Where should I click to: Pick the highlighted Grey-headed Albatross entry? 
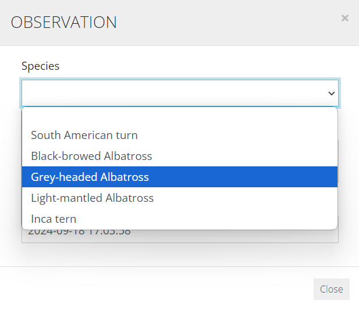[180, 177]
